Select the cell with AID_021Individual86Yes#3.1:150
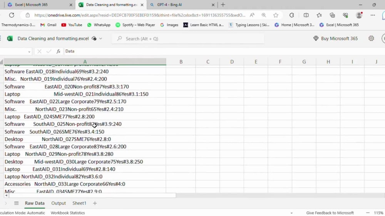385x216 pixels. pos(85,94)
